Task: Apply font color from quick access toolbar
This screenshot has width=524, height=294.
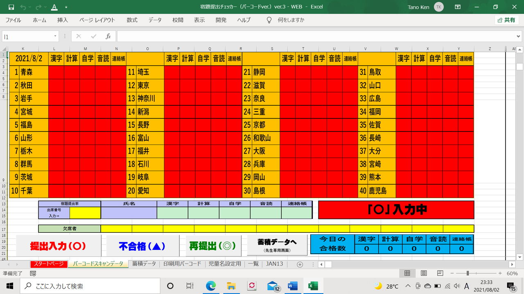Action: (54, 7)
